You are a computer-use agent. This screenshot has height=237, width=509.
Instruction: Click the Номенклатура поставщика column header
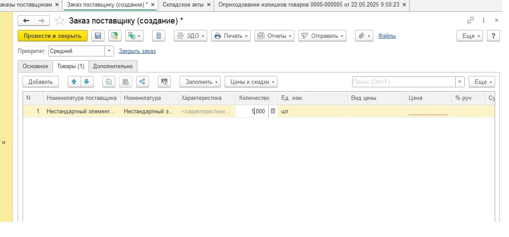[x=82, y=98]
